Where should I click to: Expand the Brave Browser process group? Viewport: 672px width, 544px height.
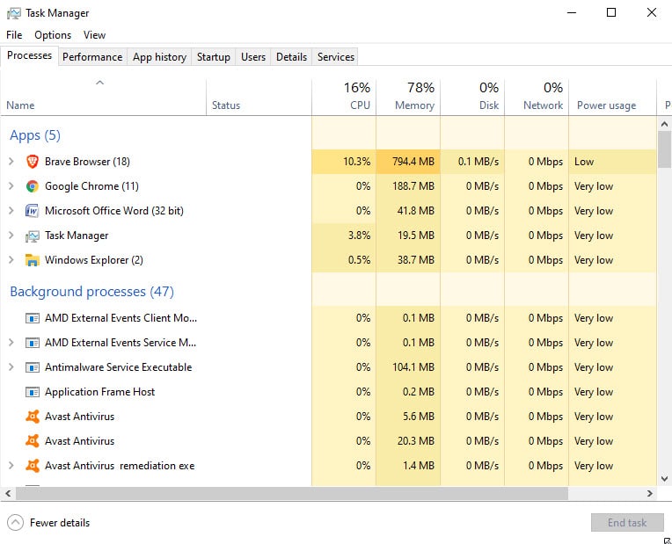tap(11, 162)
